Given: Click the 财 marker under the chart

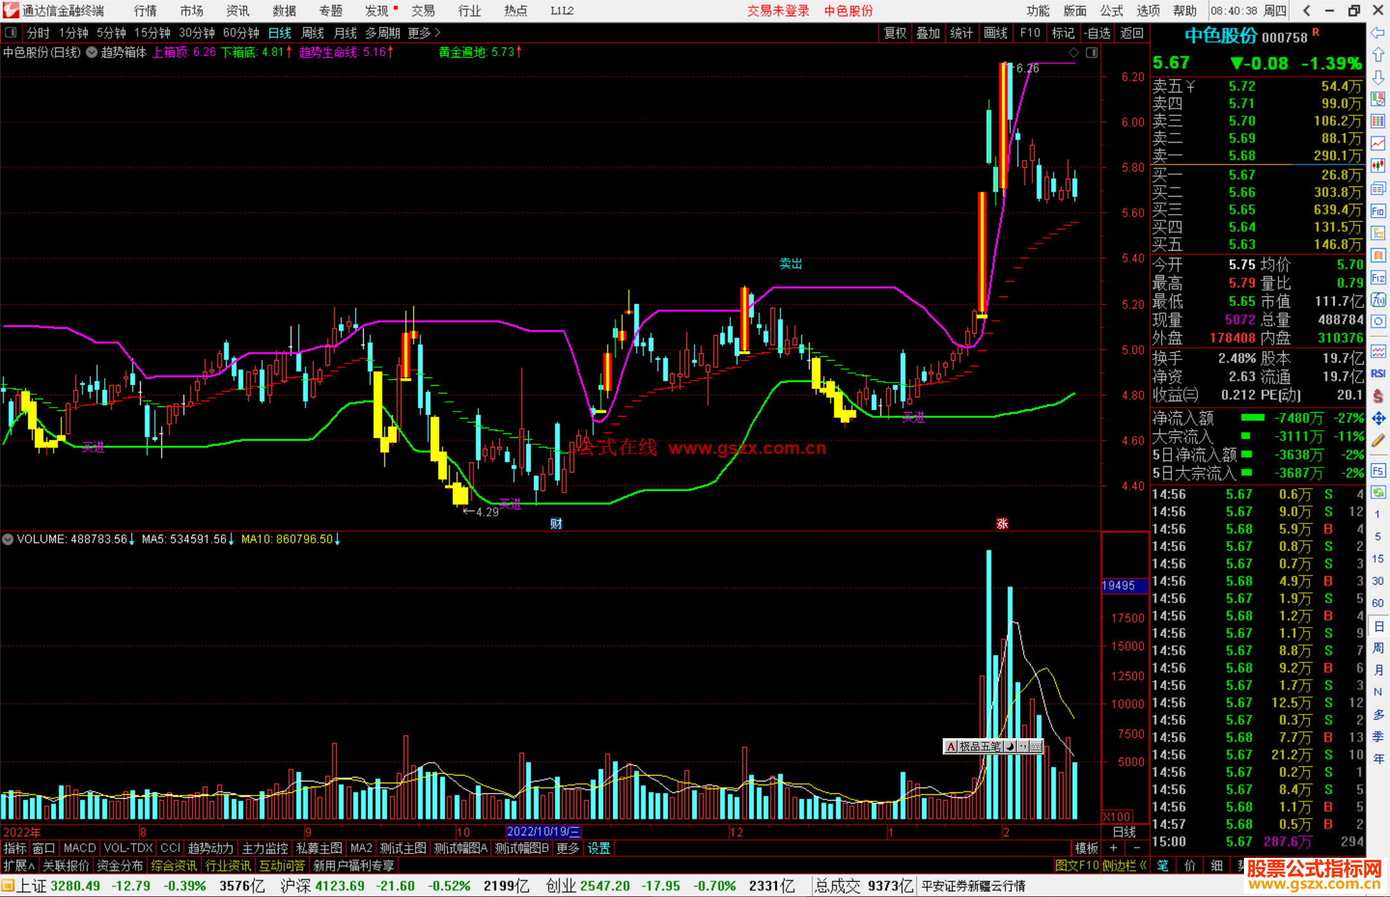Looking at the screenshot, I should click(557, 523).
